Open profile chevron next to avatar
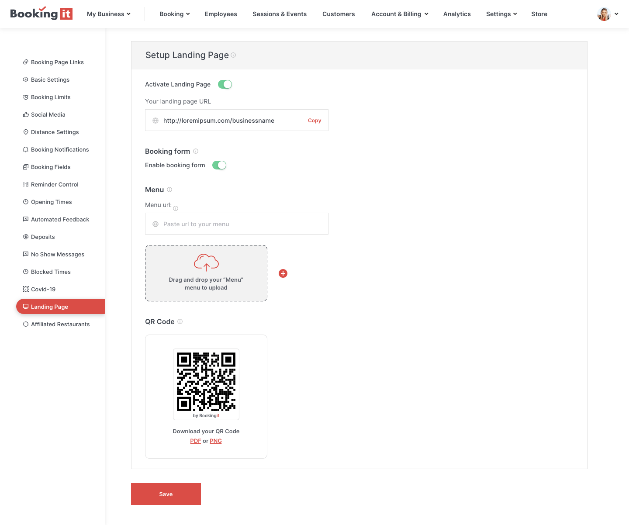This screenshot has height=525, width=629. pos(616,14)
